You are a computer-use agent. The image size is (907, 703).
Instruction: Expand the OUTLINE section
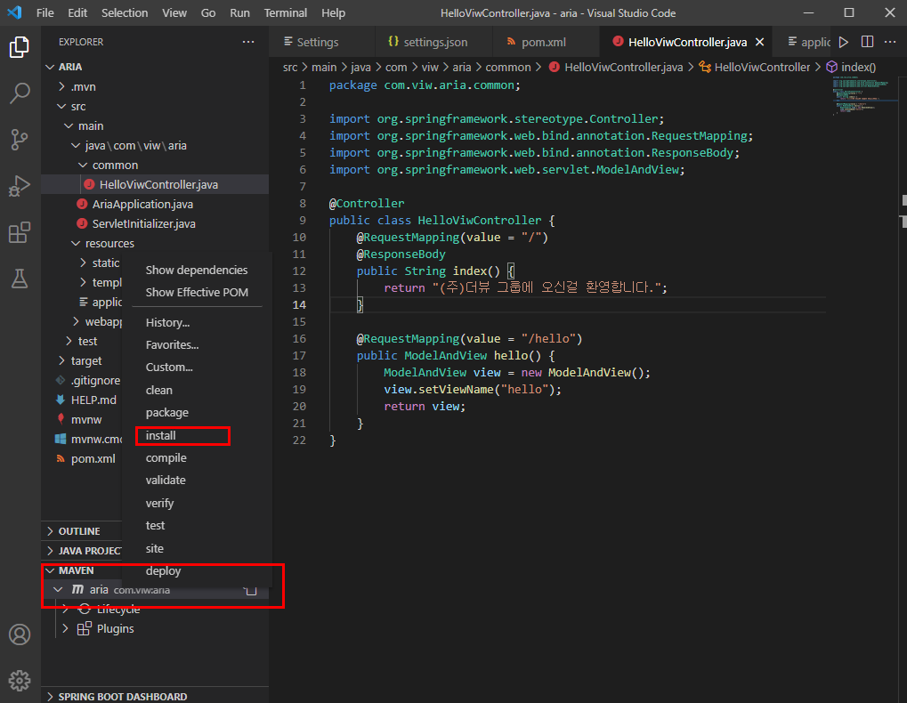(x=51, y=531)
